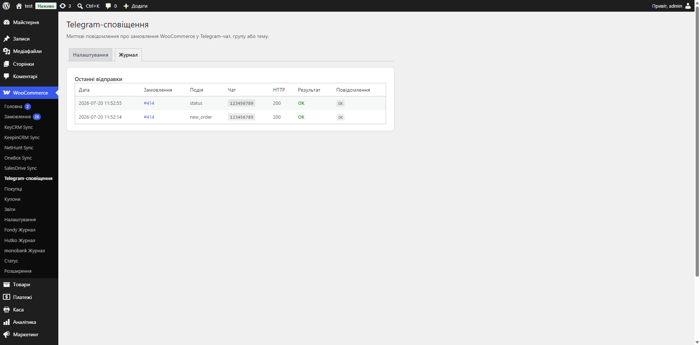Open Медіафайли media icon in sidebar
Image resolution: width=700 pixels, height=345 pixels.
click(7, 51)
